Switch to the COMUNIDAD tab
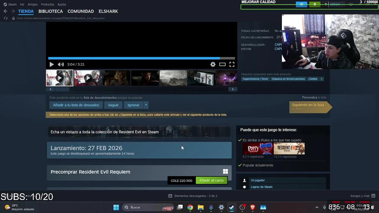 (81, 11)
